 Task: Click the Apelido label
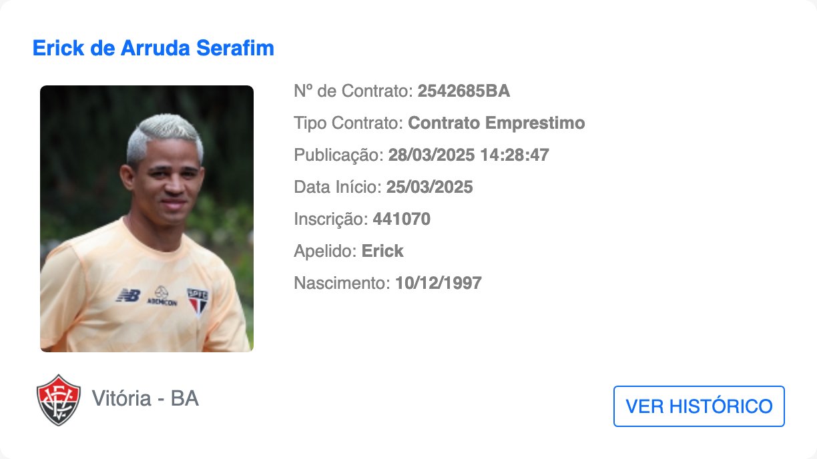tap(326, 252)
